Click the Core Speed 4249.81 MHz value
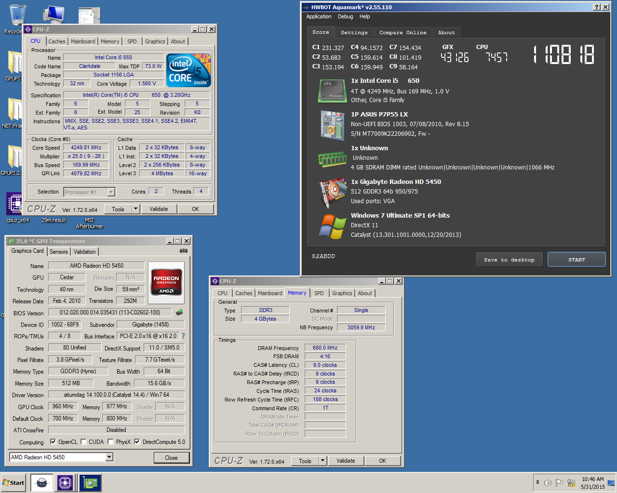Screen dimensions: 617x493 click(86, 147)
